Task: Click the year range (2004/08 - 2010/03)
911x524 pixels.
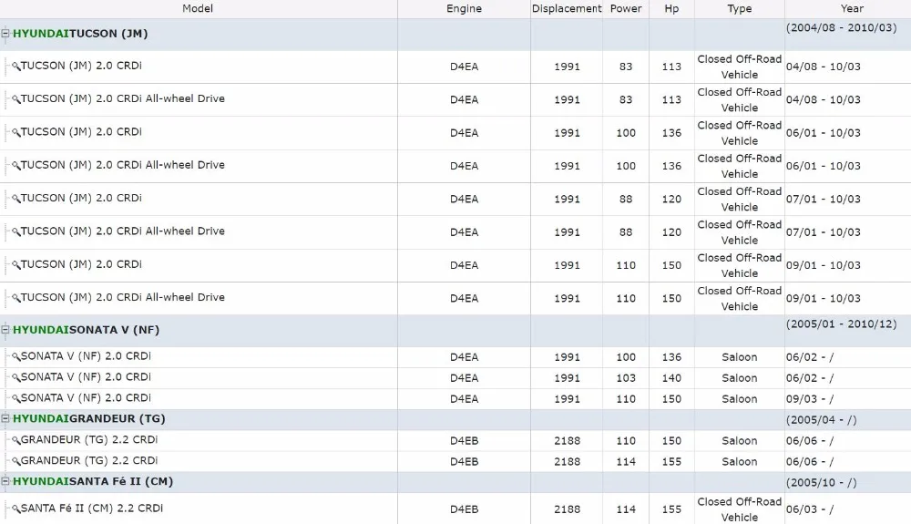Action: (841, 28)
